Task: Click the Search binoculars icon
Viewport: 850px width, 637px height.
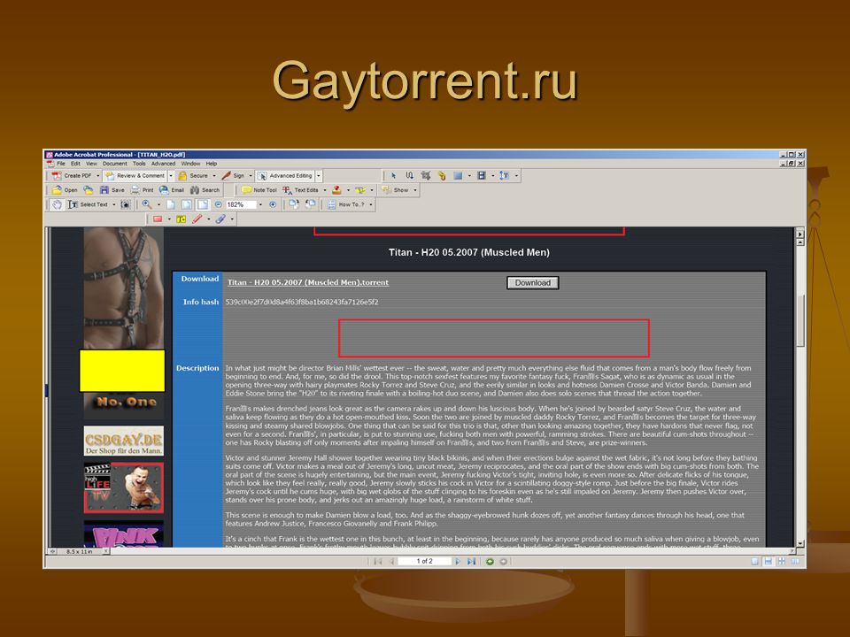Action: [195, 190]
